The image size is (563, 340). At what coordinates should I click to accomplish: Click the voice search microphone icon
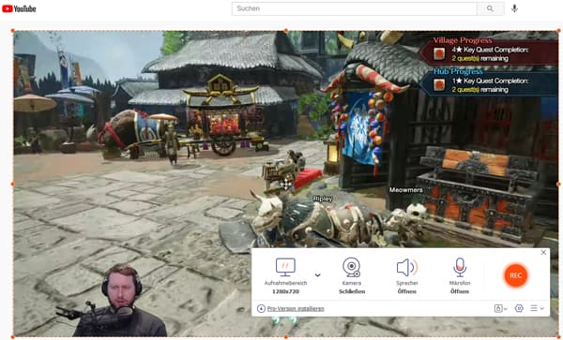click(514, 8)
